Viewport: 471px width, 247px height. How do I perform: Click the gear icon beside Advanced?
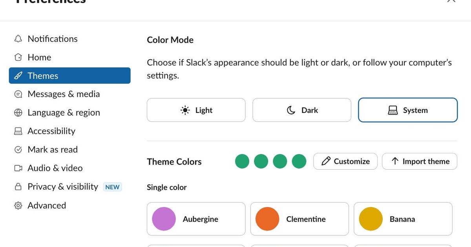pyautogui.click(x=18, y=205)
